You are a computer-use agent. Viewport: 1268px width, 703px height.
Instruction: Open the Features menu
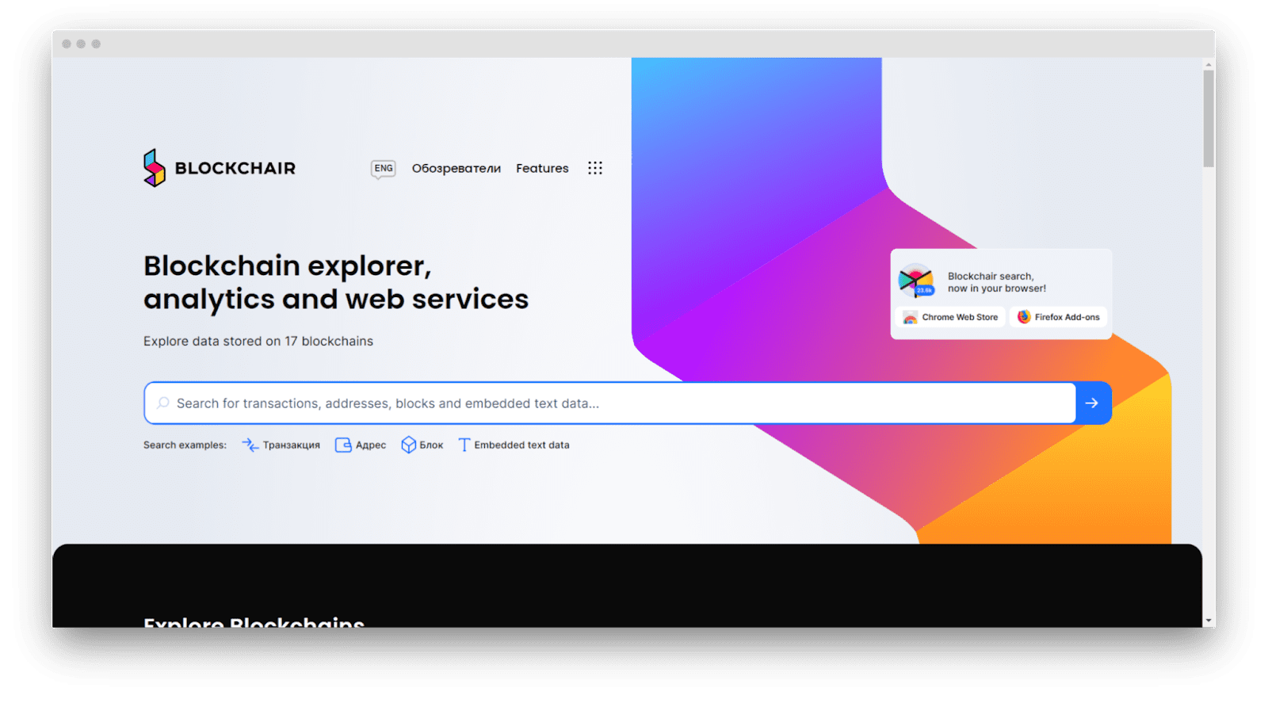(x=542, y=169)
